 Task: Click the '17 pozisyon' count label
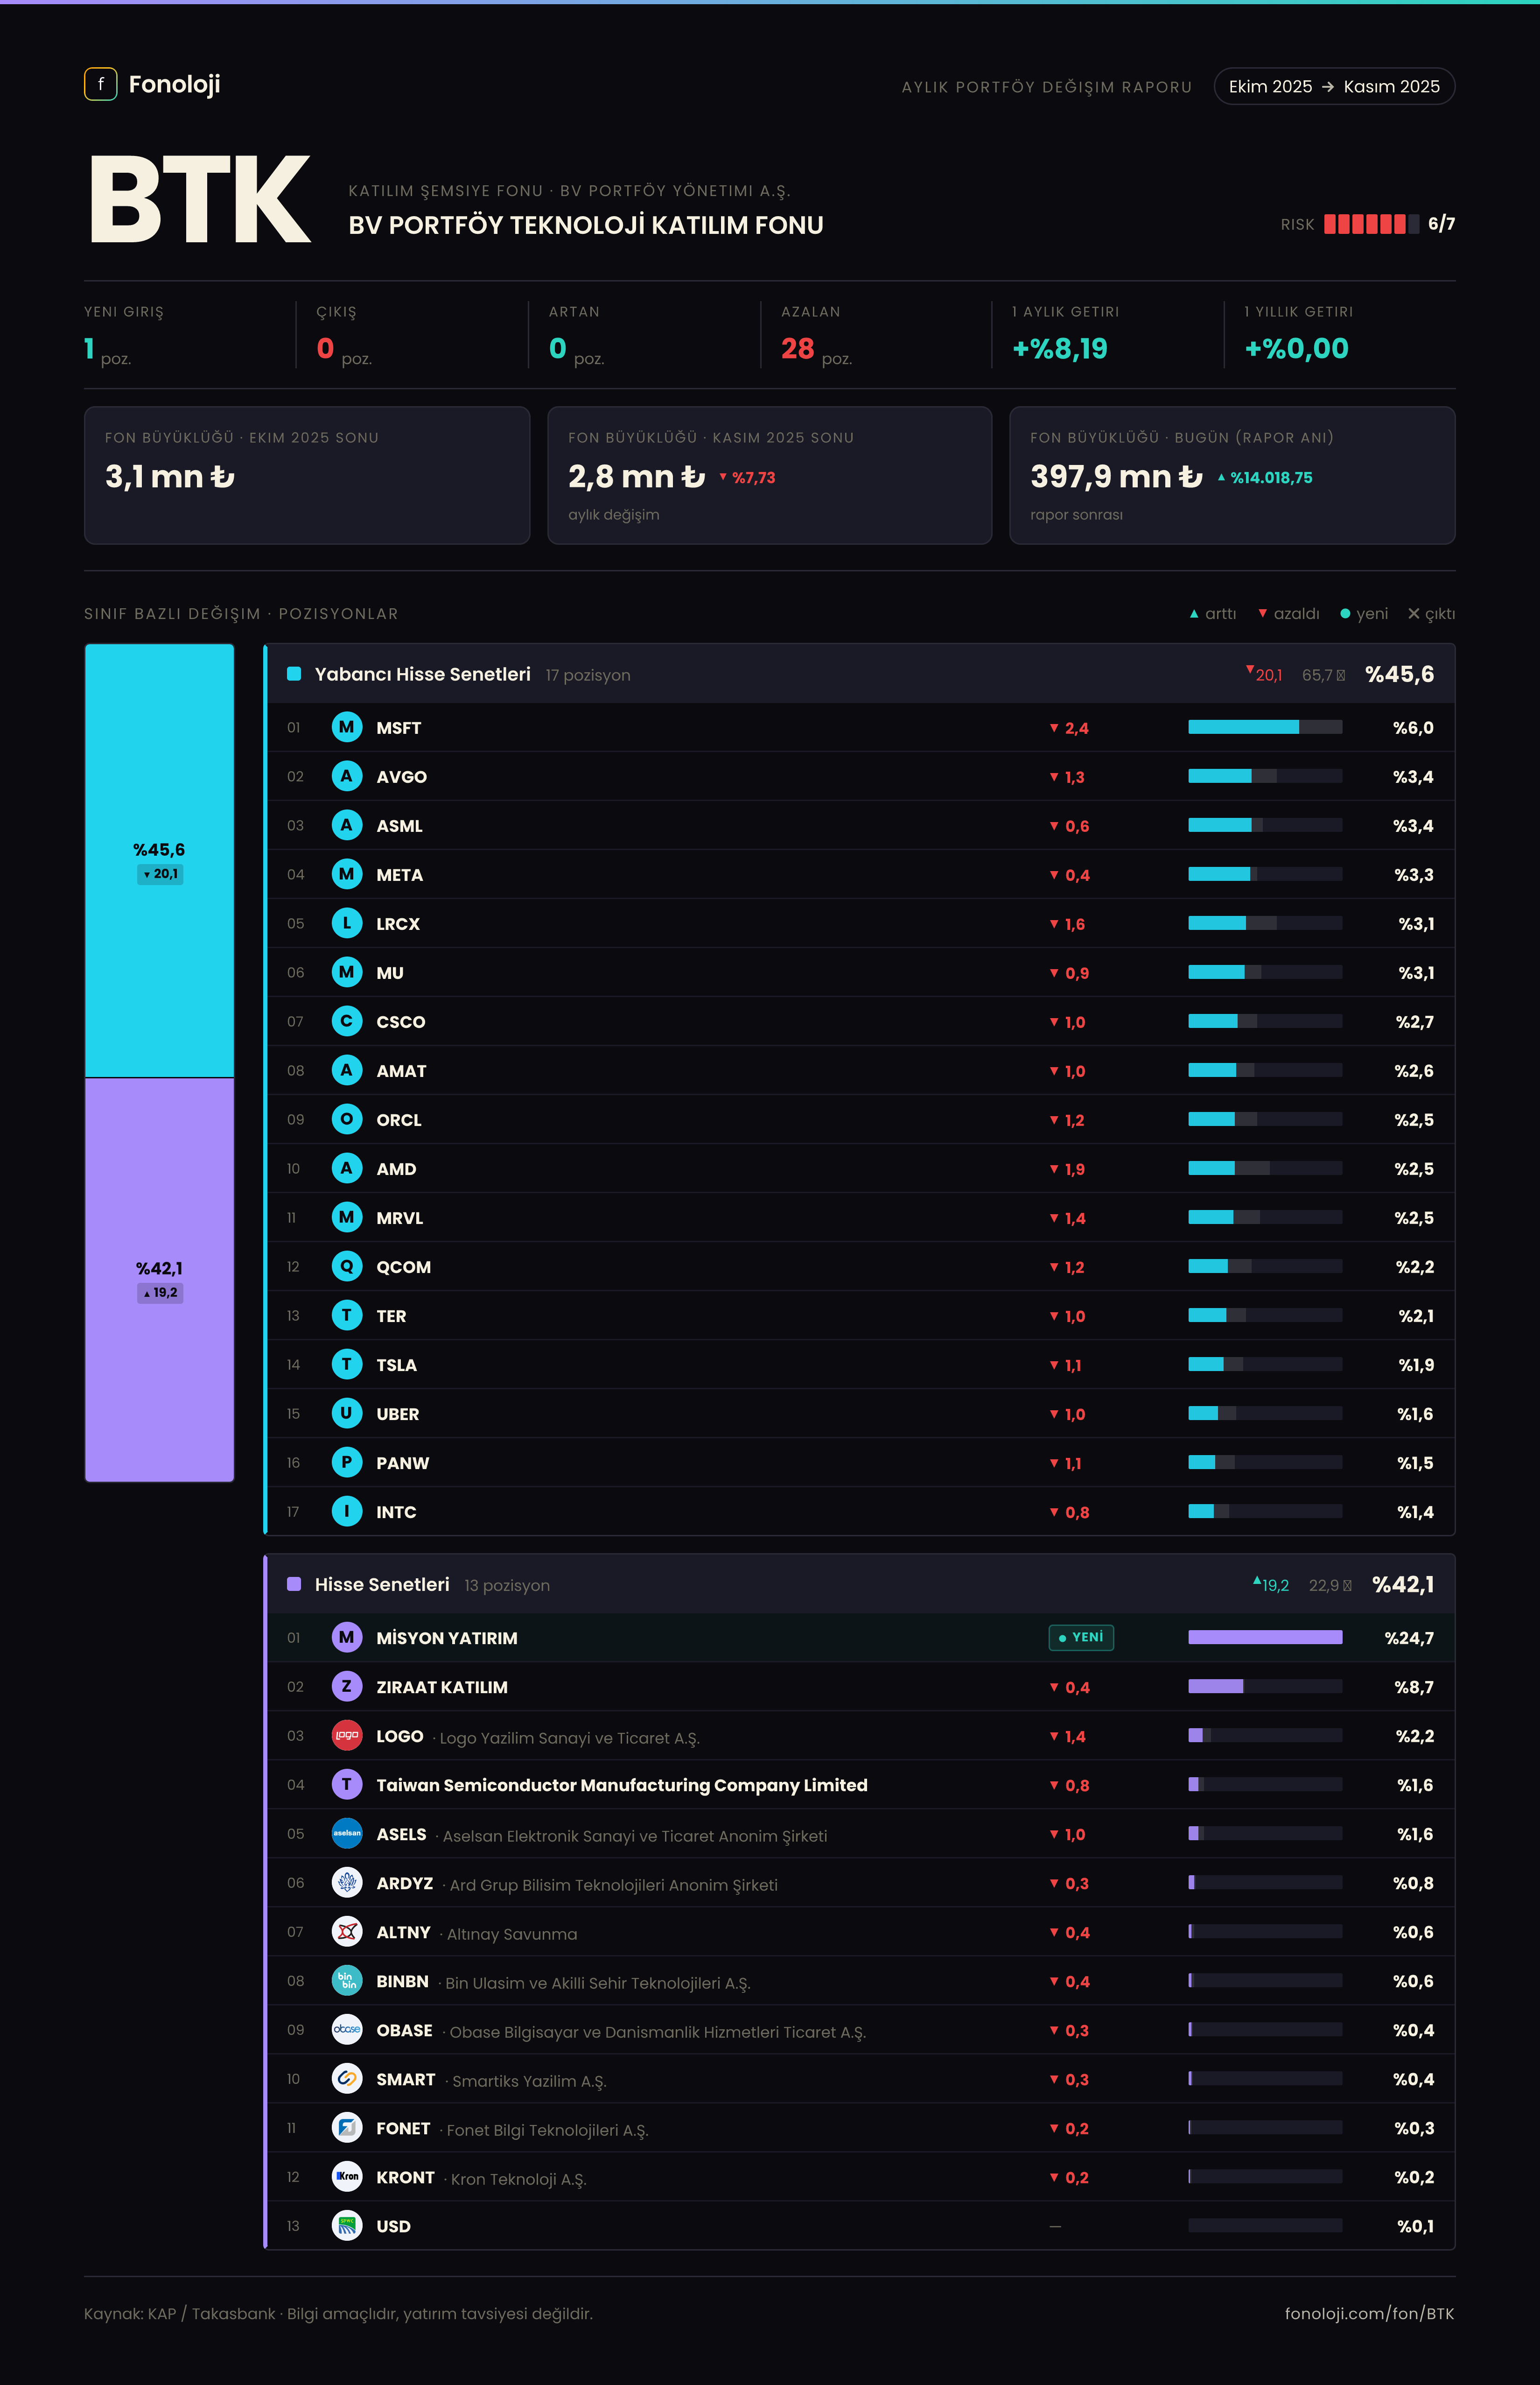click(588, 675)
